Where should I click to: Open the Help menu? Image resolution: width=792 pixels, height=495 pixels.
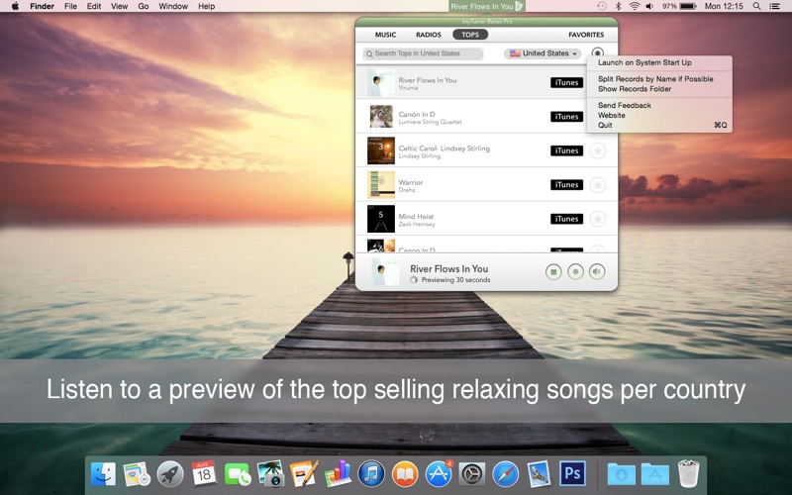pos(206,6)
